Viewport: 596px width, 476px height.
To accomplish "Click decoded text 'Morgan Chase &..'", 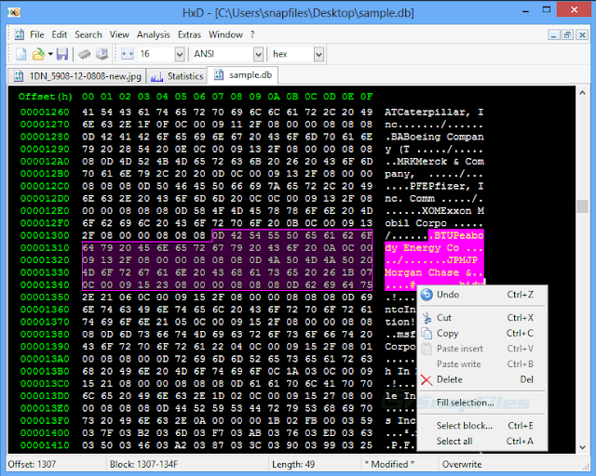I will click(x=434, y=272).
